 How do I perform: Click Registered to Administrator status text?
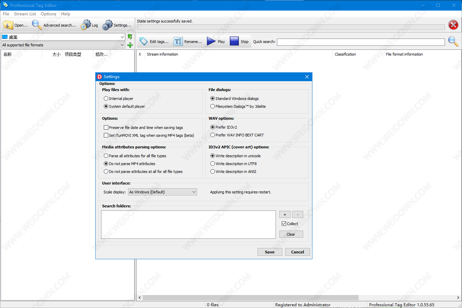point(303,305)
